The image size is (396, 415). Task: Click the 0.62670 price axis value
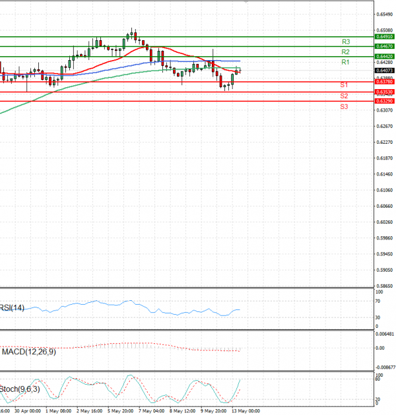tap(385, 126)
